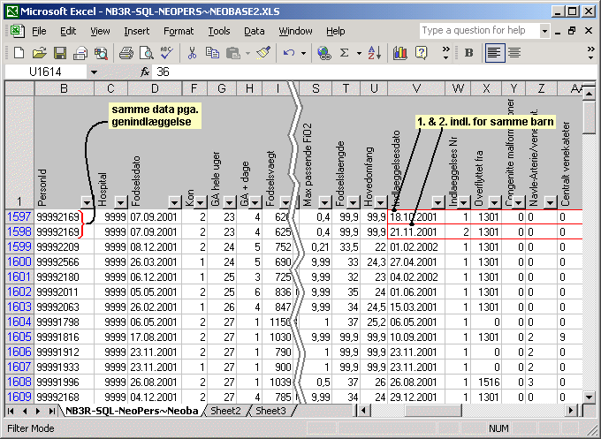The height and width of the screenshot is (439, 601).
Task: Select cell value 1516
Action: coord(486,382)
